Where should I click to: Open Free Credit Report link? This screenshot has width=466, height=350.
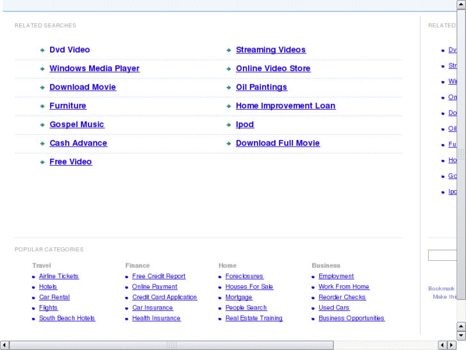point(159,276)
